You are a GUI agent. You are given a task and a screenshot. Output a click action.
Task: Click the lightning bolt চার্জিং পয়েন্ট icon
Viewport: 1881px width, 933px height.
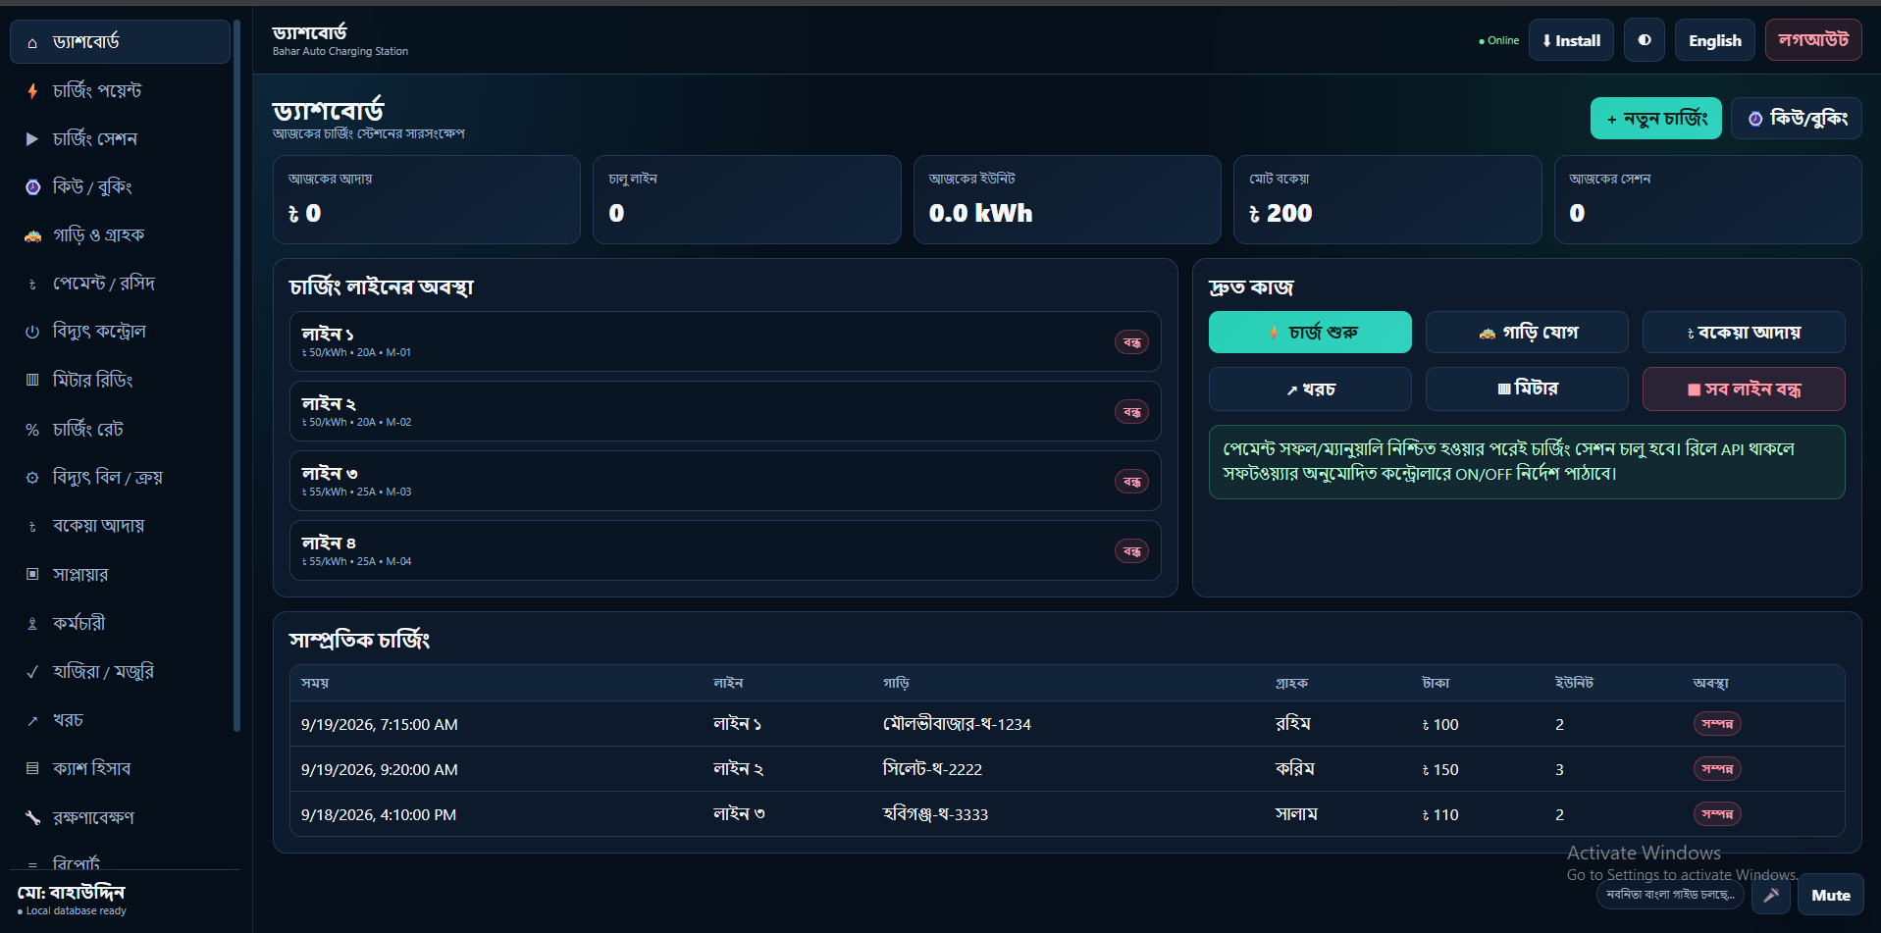32,91
